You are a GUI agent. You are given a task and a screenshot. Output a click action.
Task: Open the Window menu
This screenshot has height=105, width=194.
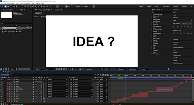coord(38,3)
